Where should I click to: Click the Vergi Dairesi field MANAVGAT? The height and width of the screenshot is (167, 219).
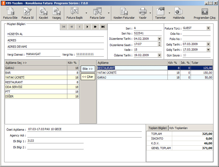[43, 54]
